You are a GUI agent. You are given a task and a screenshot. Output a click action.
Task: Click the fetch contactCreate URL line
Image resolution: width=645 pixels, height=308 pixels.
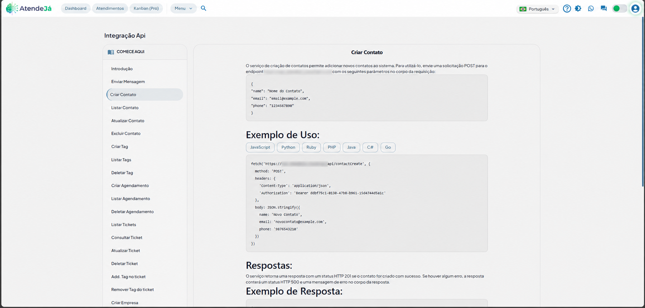tap(311, 164)
